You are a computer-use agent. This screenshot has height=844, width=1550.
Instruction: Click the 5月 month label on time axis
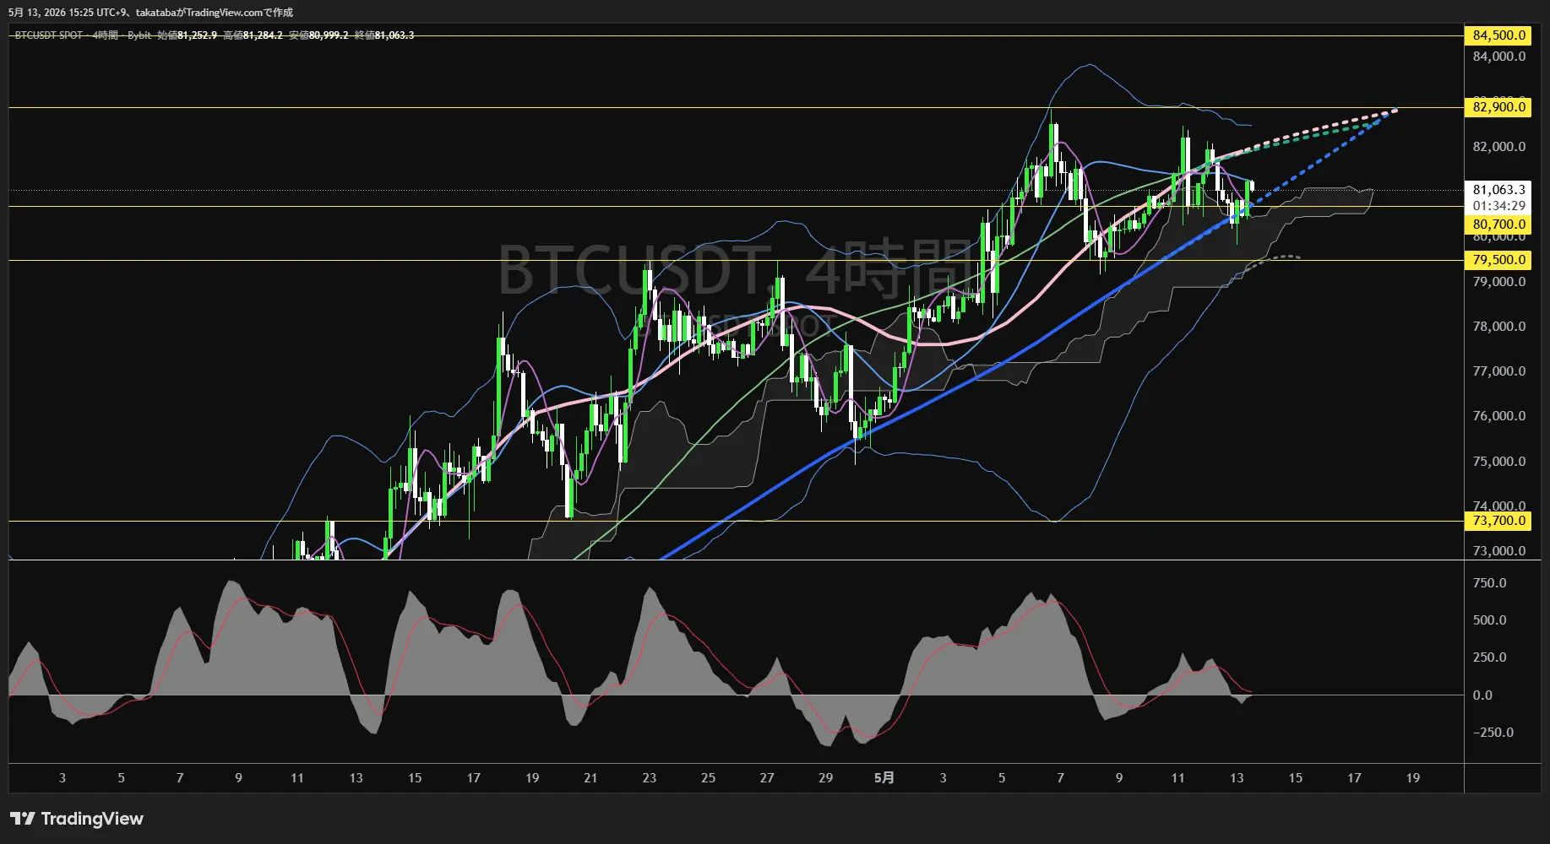pos(884,778)
